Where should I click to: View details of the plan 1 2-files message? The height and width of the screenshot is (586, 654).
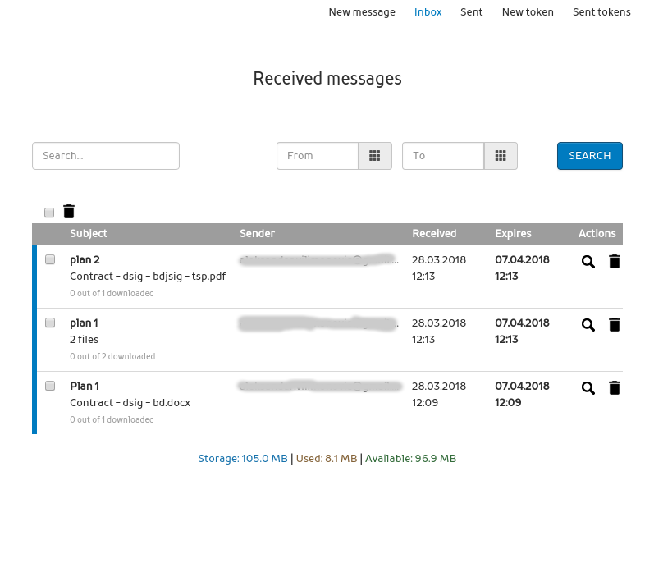tap(588, 325)
